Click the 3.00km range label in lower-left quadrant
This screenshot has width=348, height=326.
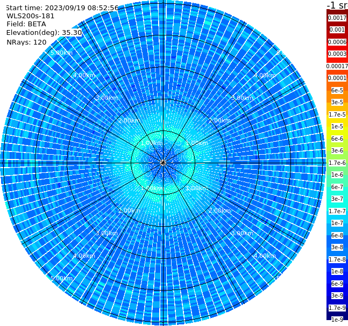106,233
